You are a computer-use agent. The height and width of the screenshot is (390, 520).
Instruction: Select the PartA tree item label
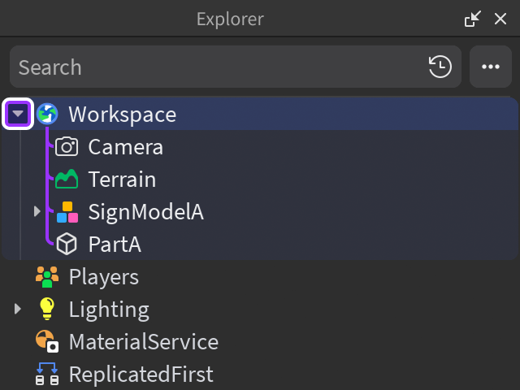[115, 245]
